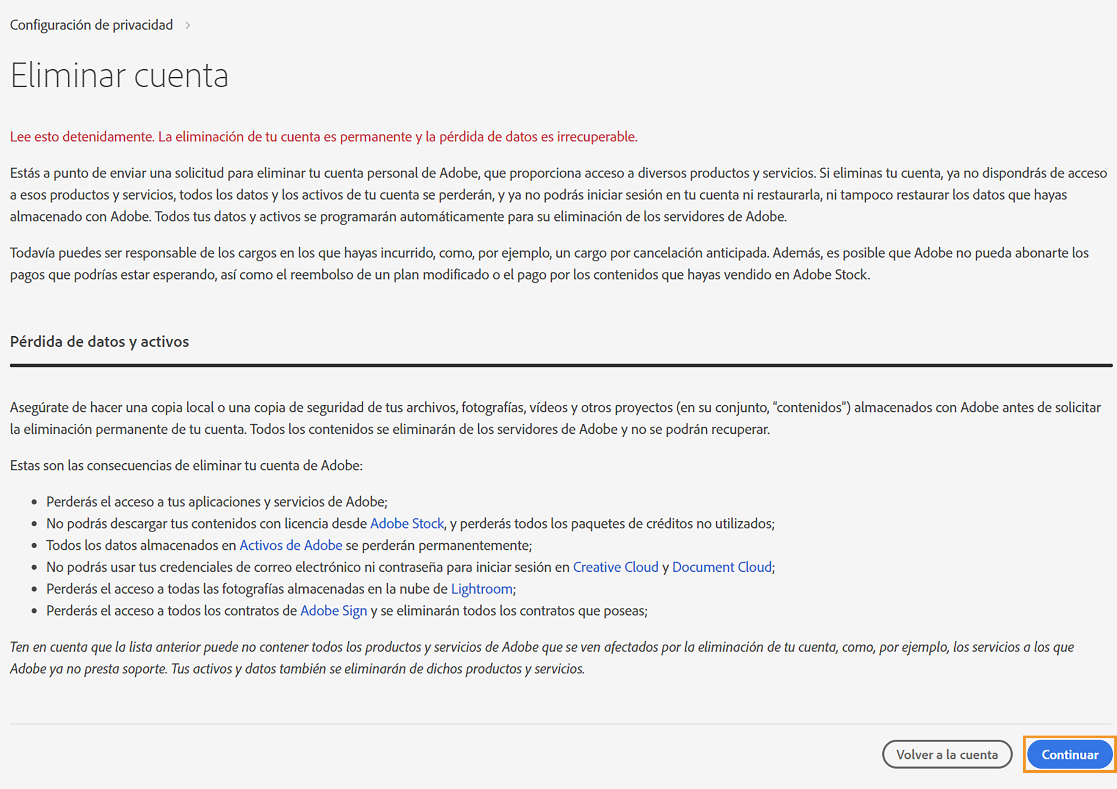
Task: Select Volver a la cuenta
Action: coord(947,754)
